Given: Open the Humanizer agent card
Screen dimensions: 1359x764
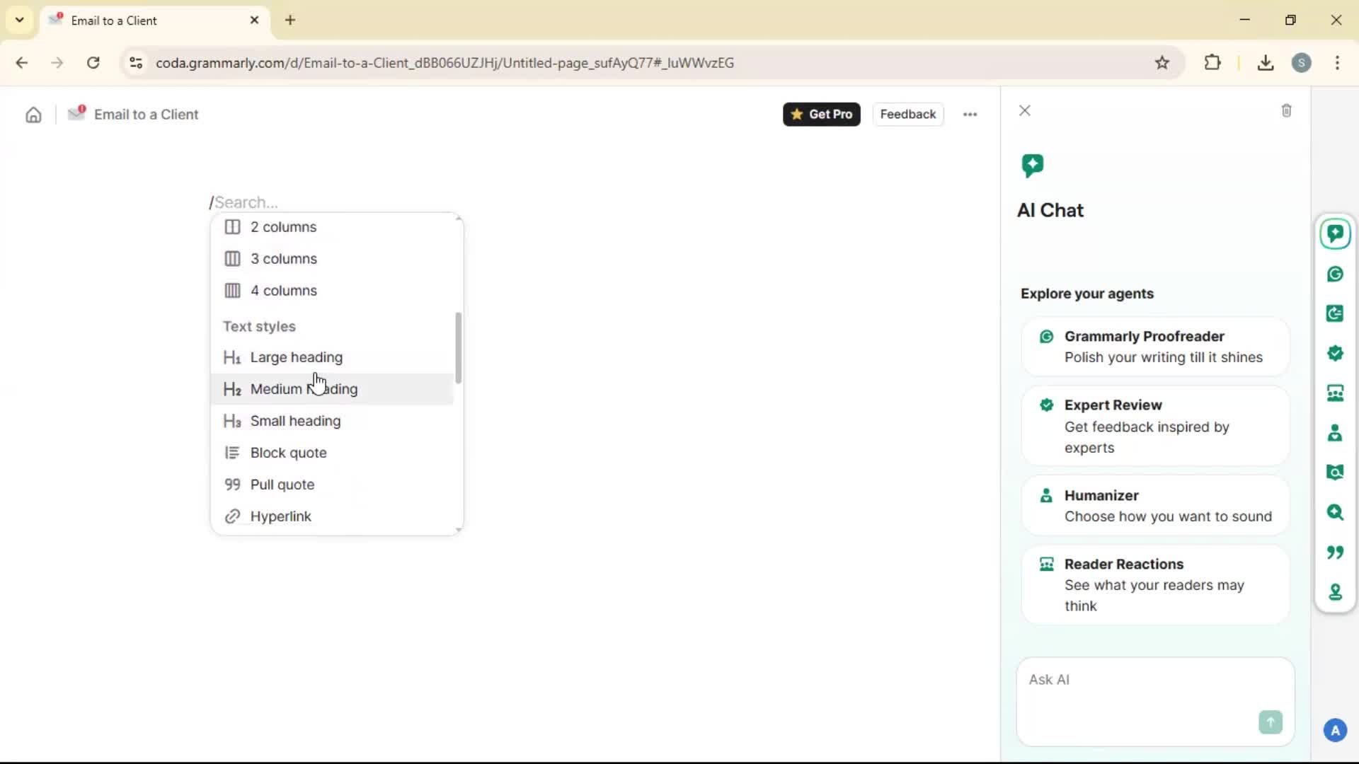Looking at the screenshot, I should pos(1154,506).
